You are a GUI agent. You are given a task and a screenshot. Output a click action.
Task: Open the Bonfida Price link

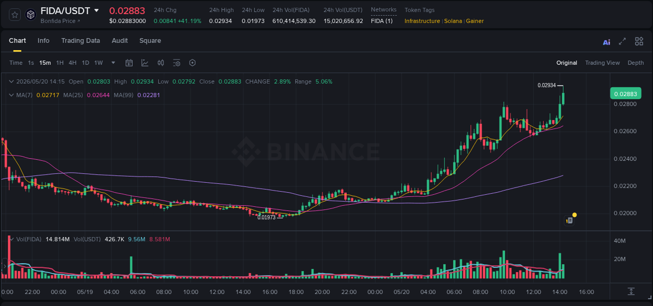(x=61, y=21)
